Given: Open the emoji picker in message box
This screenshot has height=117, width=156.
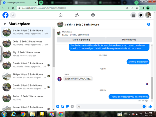Looking at the screenshot, I should coord(144,106).
